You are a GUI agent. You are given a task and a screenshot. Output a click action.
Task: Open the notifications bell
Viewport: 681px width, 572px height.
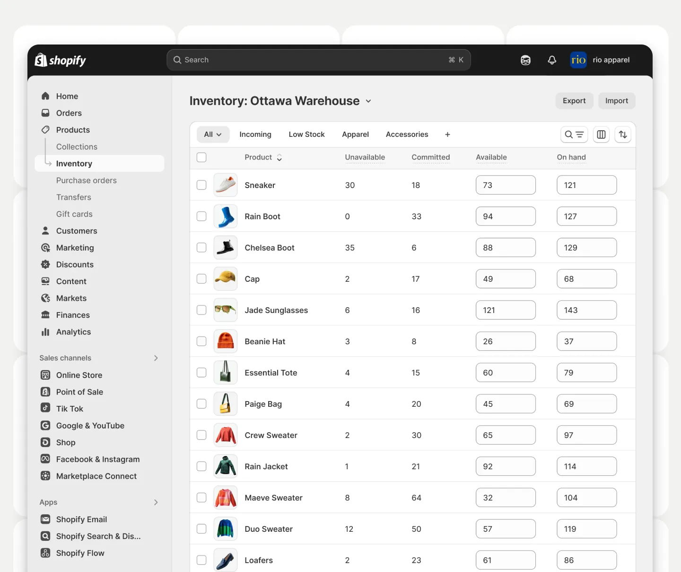[x=552, y=60]
